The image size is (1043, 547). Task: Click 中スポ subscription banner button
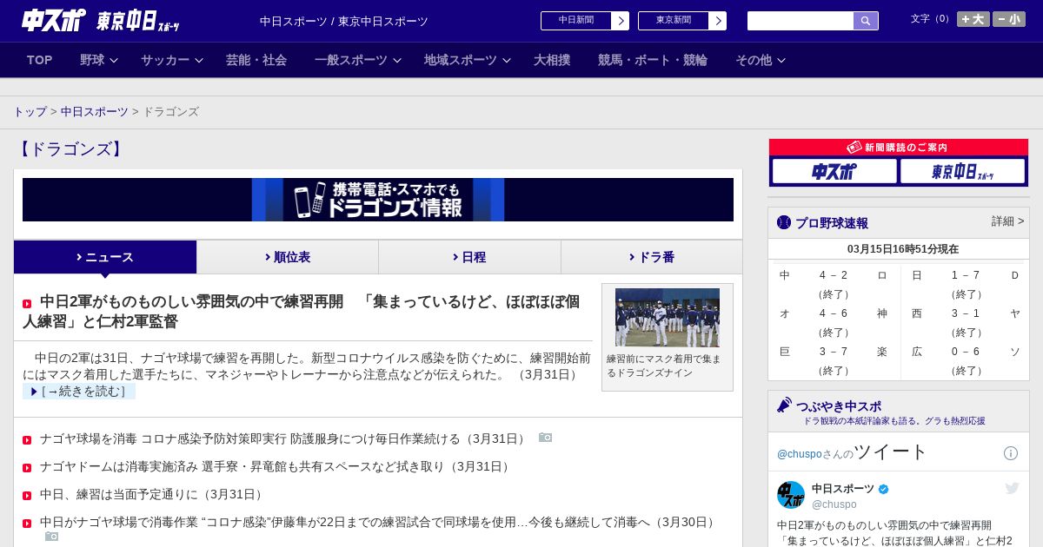834,171
